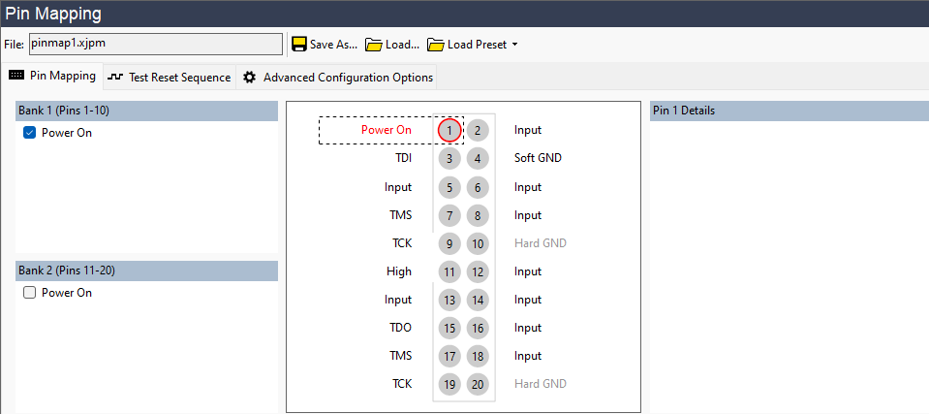Viewport: 929px width, 414px height.
Task: Click the Load Preset folder icon
Action: click(x=435, y=45)
